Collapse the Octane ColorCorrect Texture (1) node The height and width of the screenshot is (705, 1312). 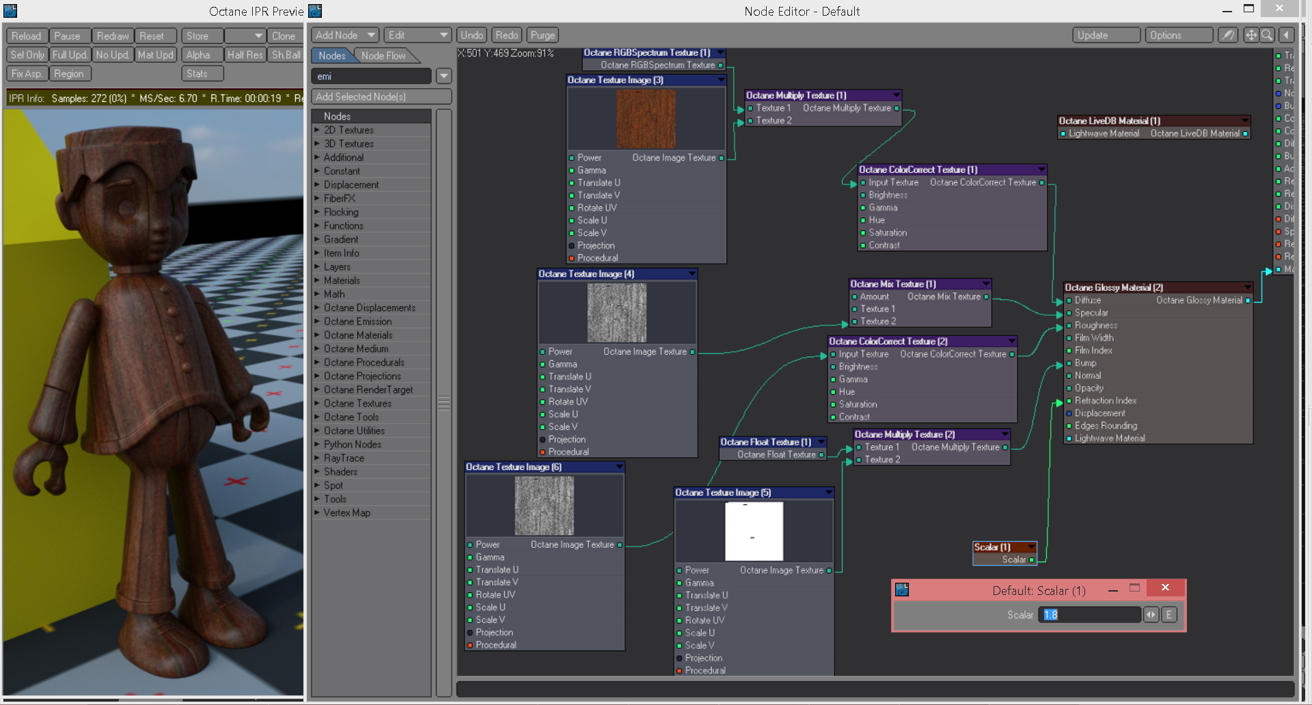(x=1041, y=169)
